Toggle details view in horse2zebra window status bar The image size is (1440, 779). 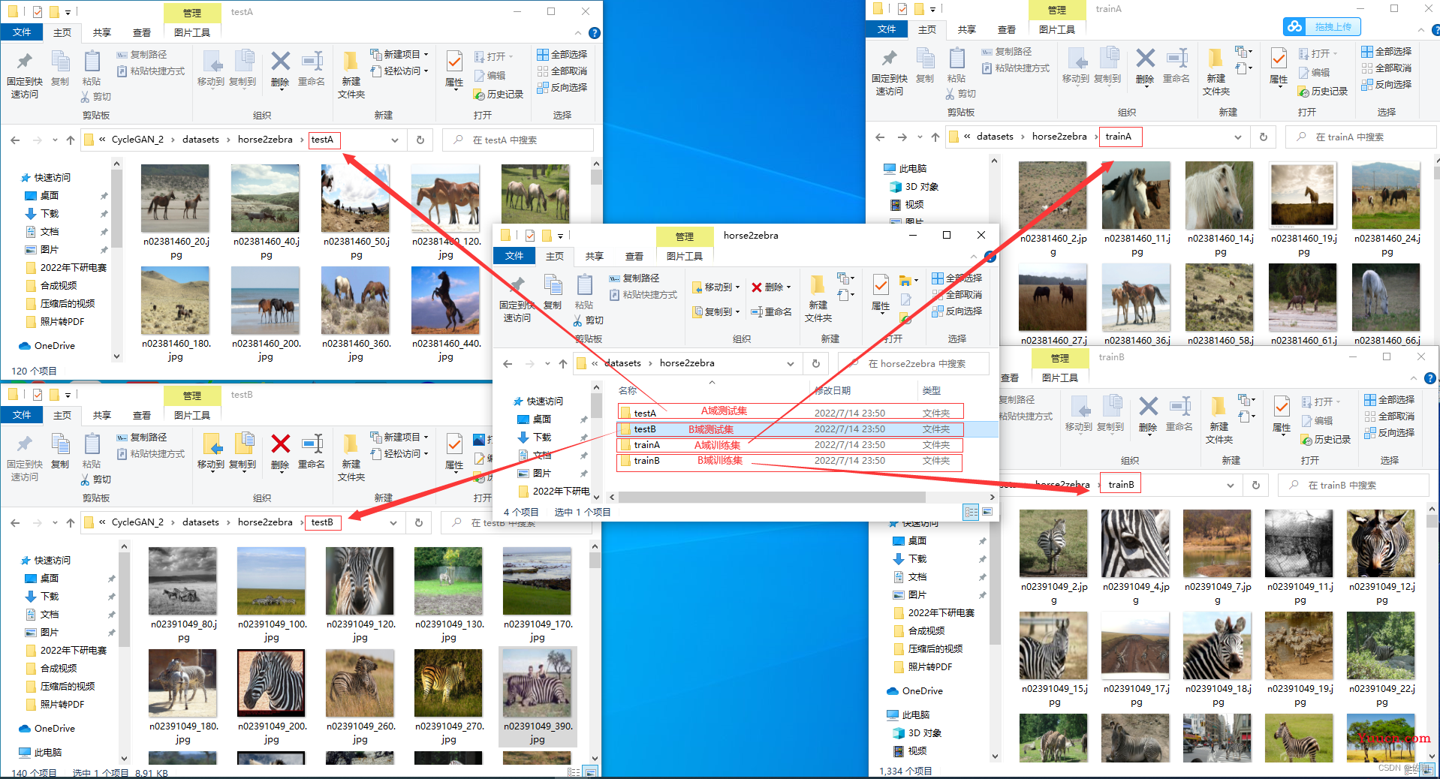pos(971,512)
